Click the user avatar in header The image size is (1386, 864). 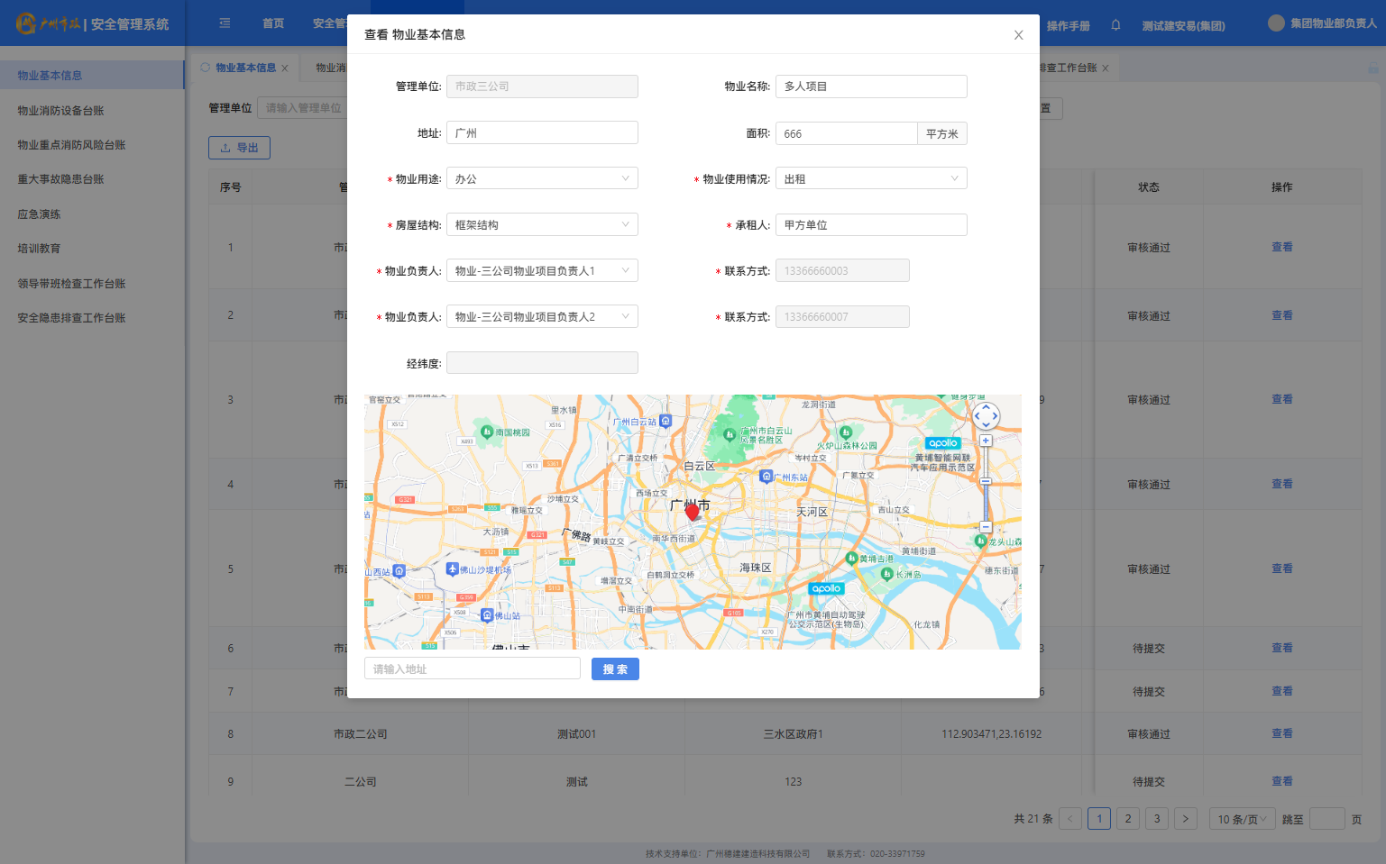tap(1275, 23)
